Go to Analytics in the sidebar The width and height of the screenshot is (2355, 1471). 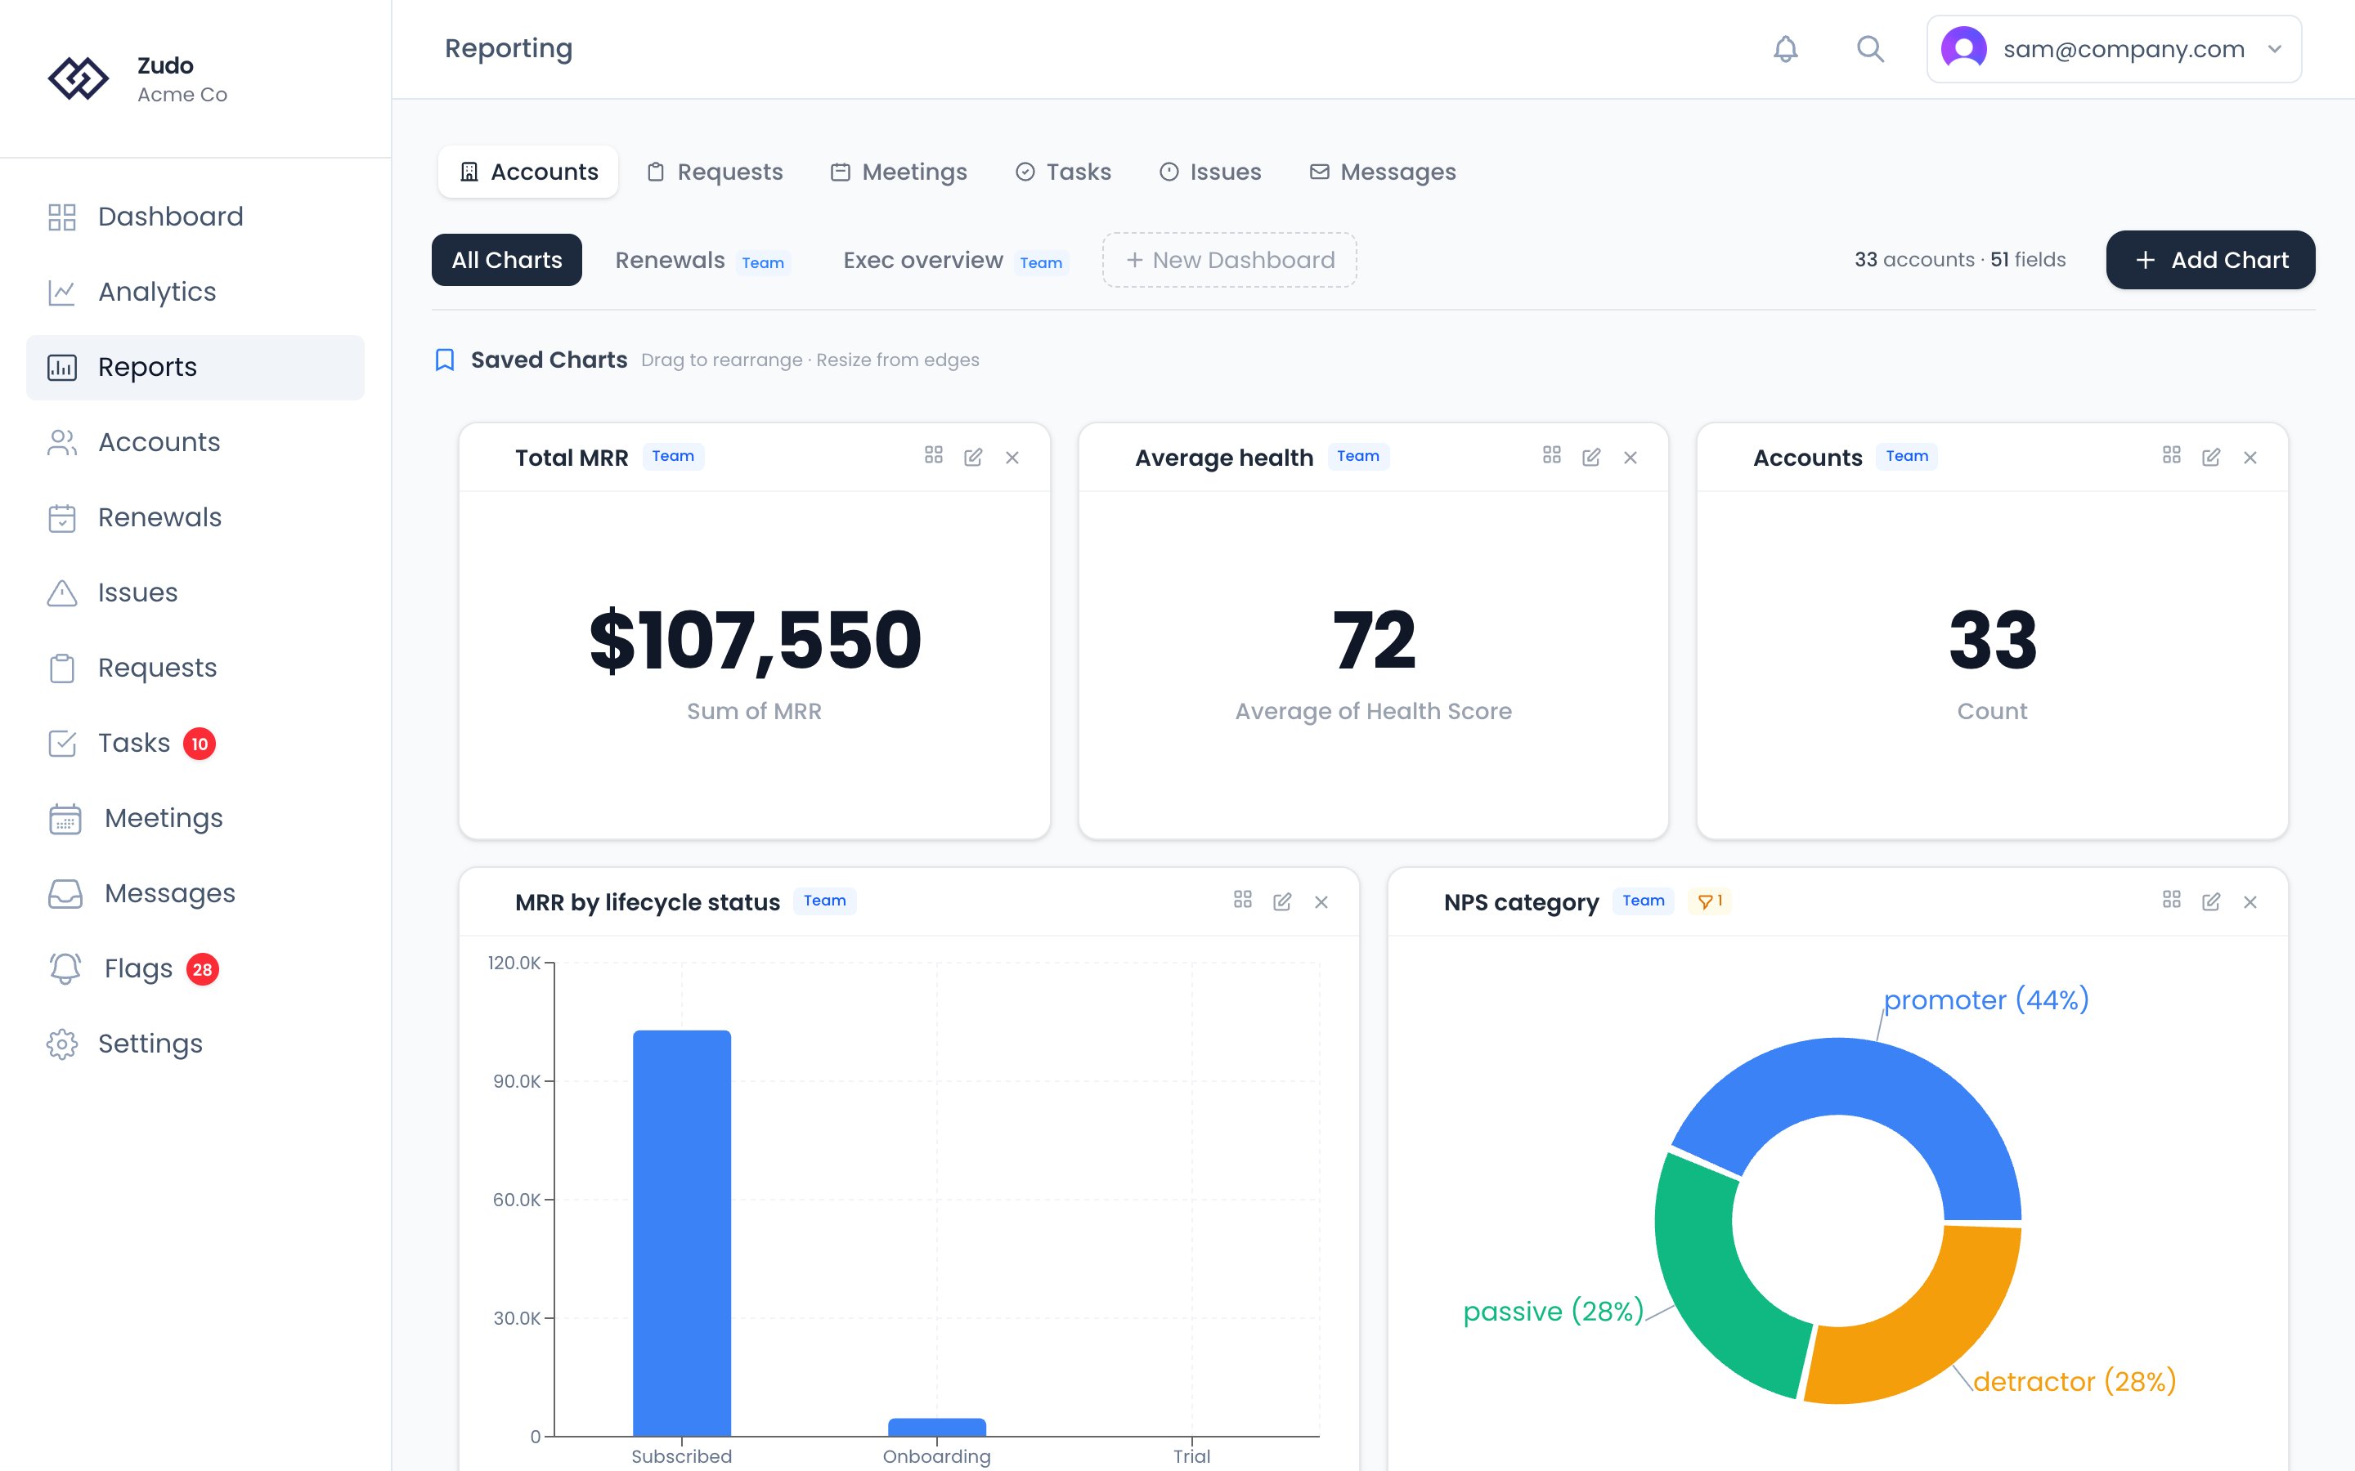coord(195,292)
